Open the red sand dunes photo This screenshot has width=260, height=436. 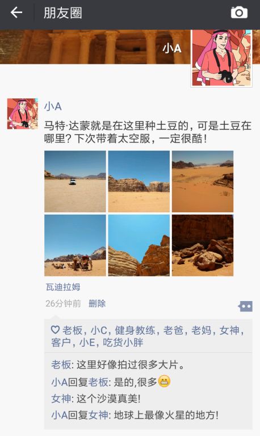point(203,182)
